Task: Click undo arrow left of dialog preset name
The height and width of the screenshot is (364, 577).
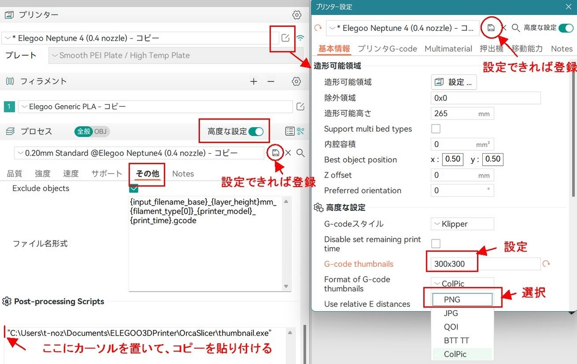Action: pyautogui.click(x=318, y=28)
